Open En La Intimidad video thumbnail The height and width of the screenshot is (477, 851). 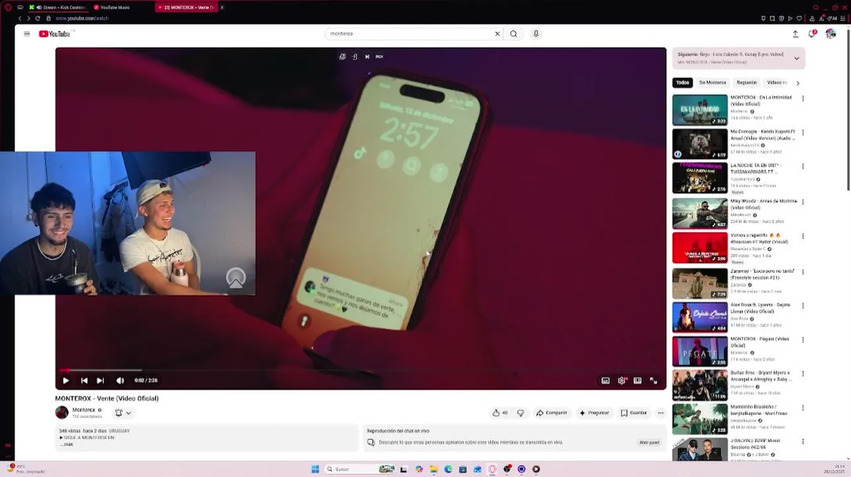pyautogui.click(x=700, y=110)
